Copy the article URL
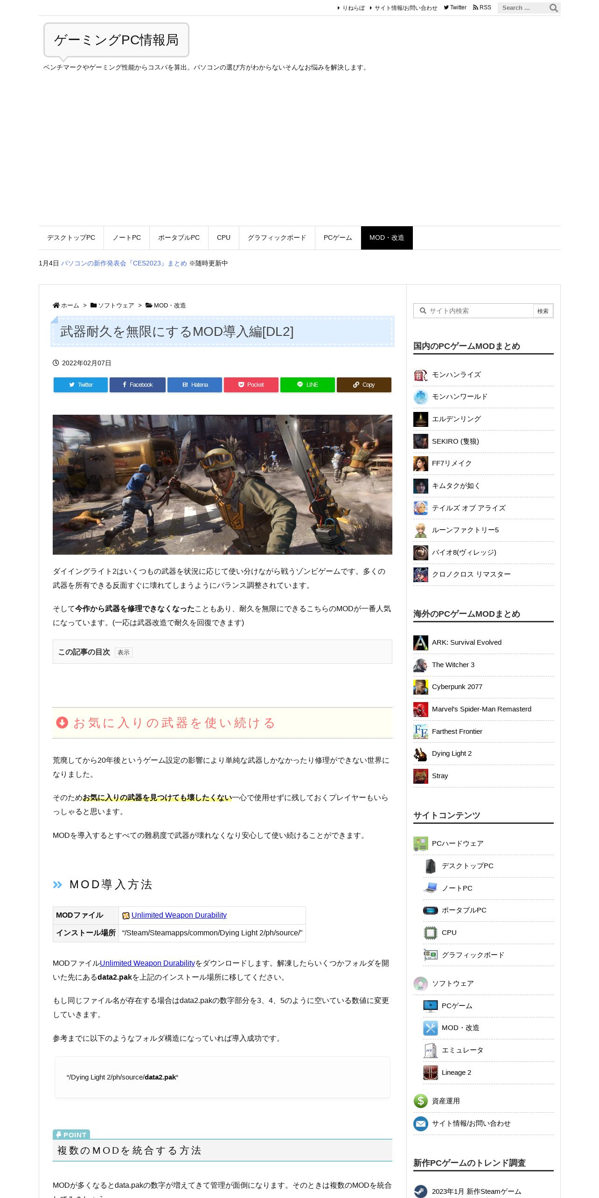This screenshot has height=1198, width=599. click(x=364, y=385)
